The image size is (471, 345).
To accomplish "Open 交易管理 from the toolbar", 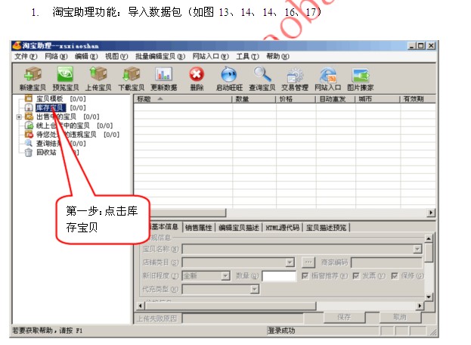I will pos(295,75).
